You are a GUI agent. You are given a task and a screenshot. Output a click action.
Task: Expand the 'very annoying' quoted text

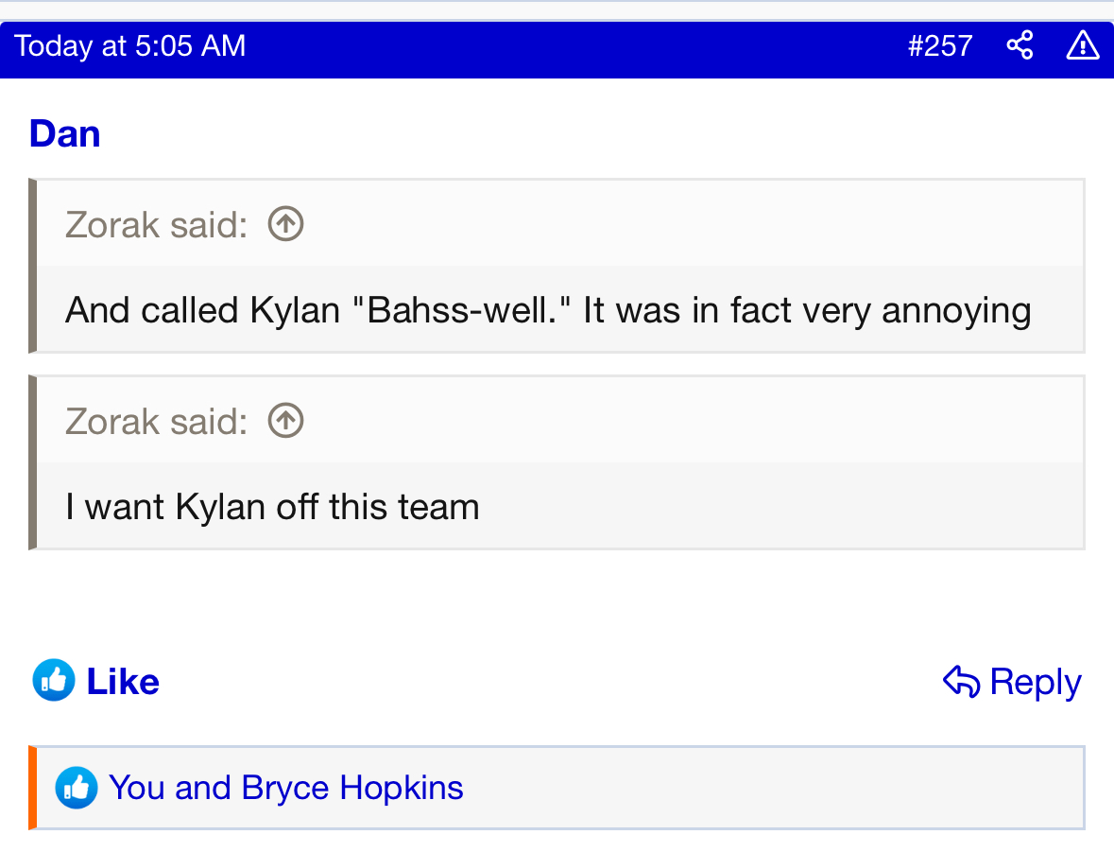pyautogui.click(x=560, y=309)
